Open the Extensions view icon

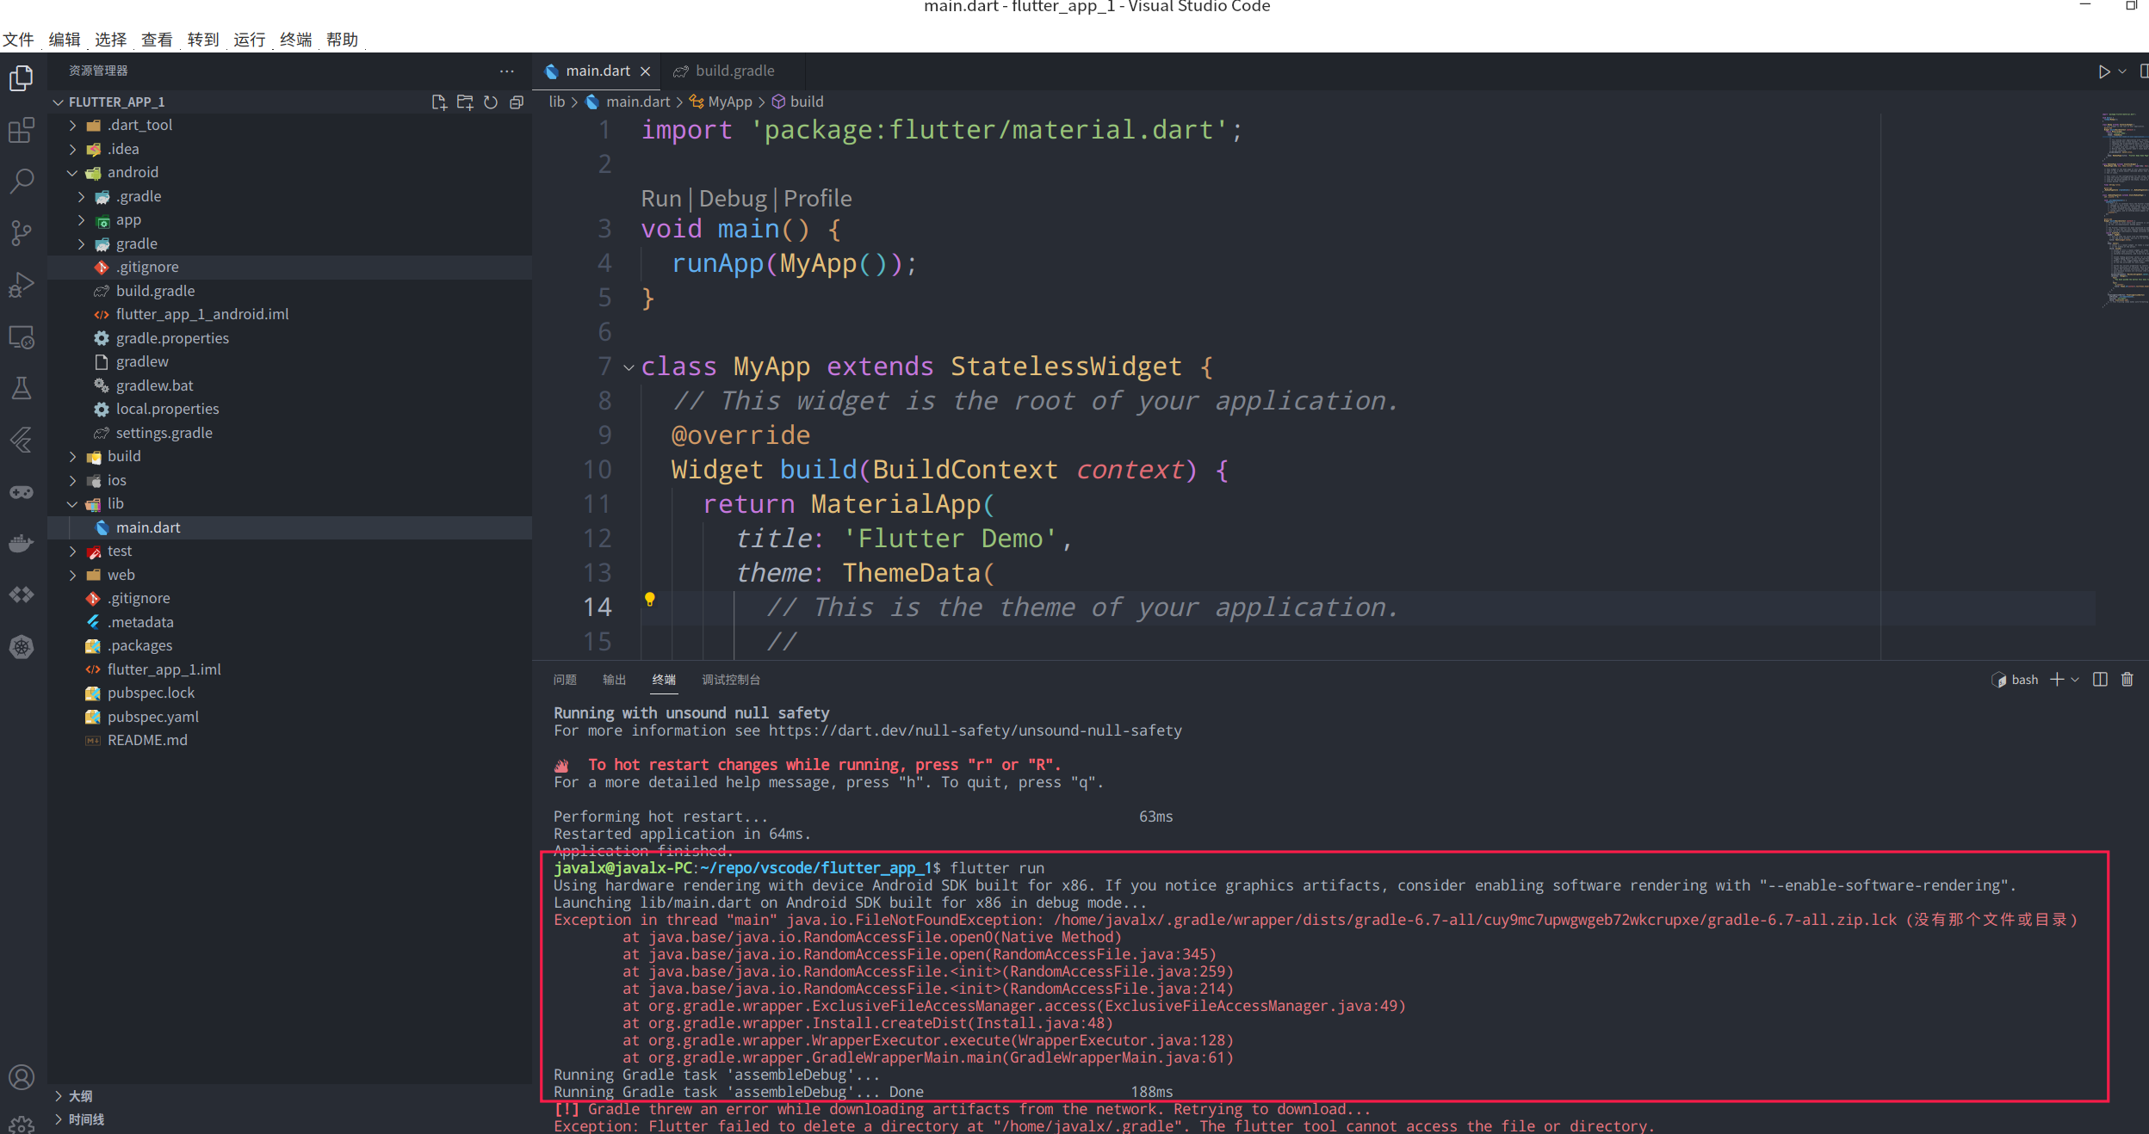pos(22,130)
